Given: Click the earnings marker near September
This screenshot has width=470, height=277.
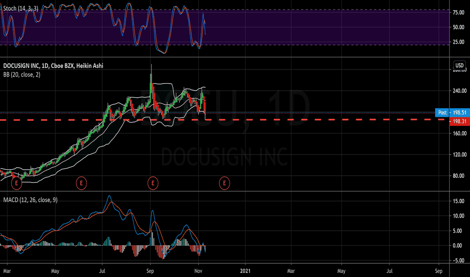Looking at the screenshot, I should click(x=153, y=183).
